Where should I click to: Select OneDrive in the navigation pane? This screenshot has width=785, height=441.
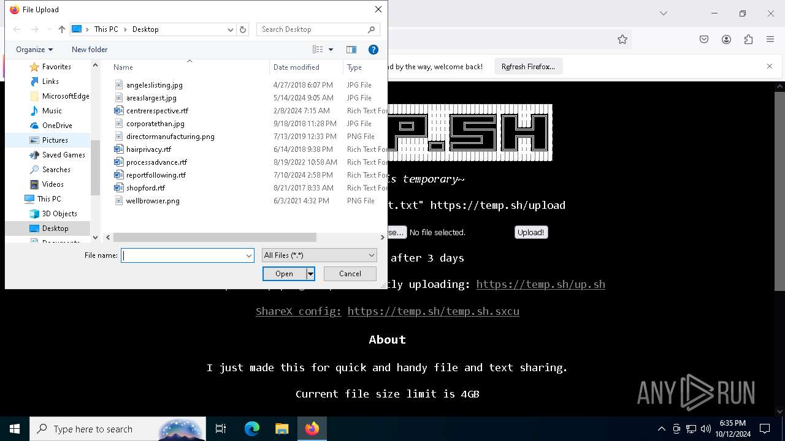[x=57, y=126]
